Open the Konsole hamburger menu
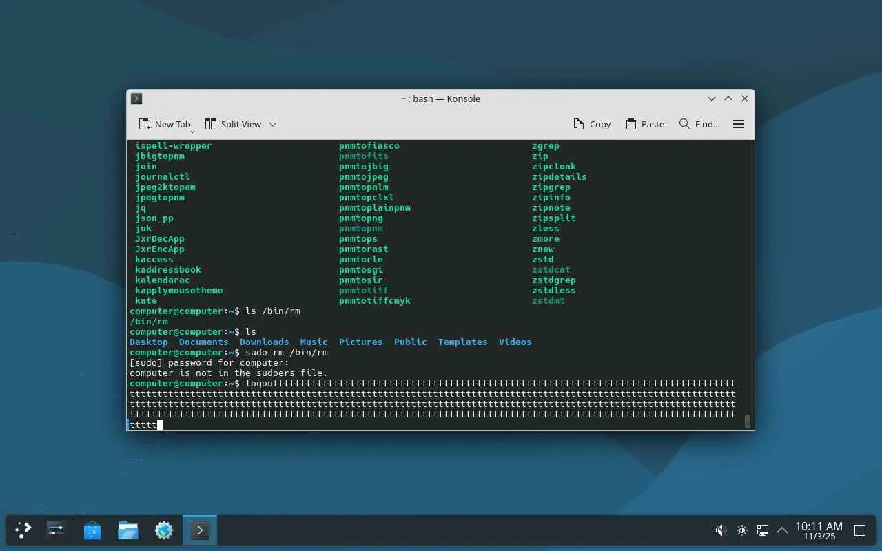This screenshot has height=551, width=882. (x=739, y=124)
